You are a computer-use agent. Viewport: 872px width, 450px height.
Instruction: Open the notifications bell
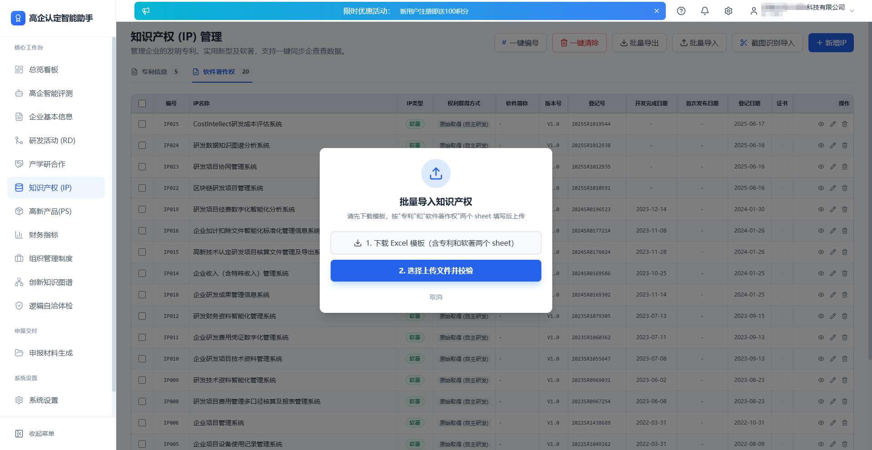705,11
